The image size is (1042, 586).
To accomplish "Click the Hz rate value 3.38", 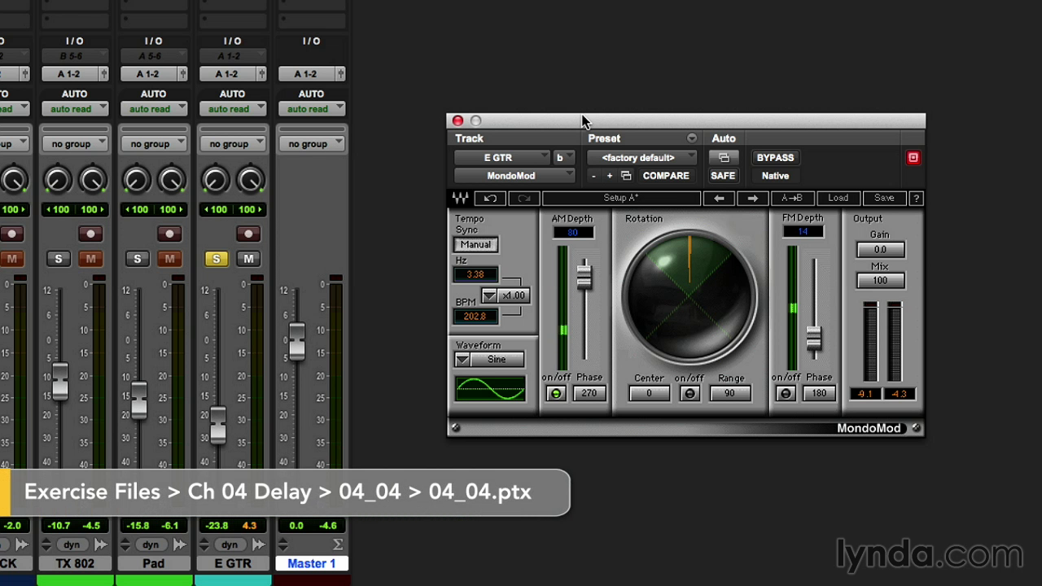I will [475, 274].
